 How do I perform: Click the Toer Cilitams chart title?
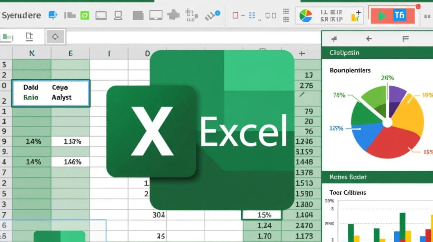pyautogui.click(x=348, y=193)
